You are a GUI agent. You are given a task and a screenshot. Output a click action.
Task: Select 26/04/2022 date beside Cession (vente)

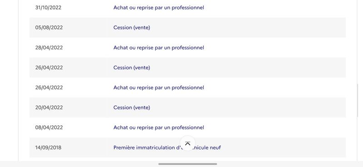49,67
